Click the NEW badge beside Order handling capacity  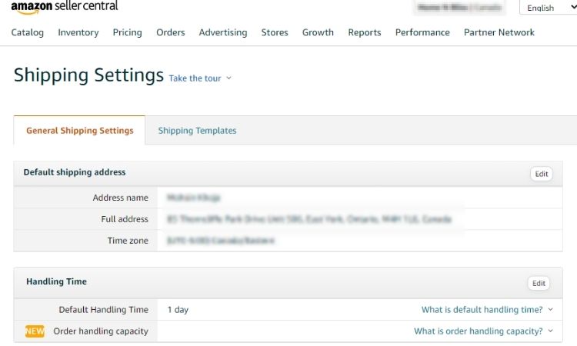click(35, 331)
